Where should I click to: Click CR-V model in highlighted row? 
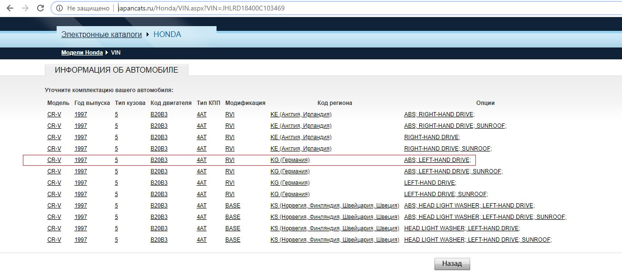click(54, 160)
